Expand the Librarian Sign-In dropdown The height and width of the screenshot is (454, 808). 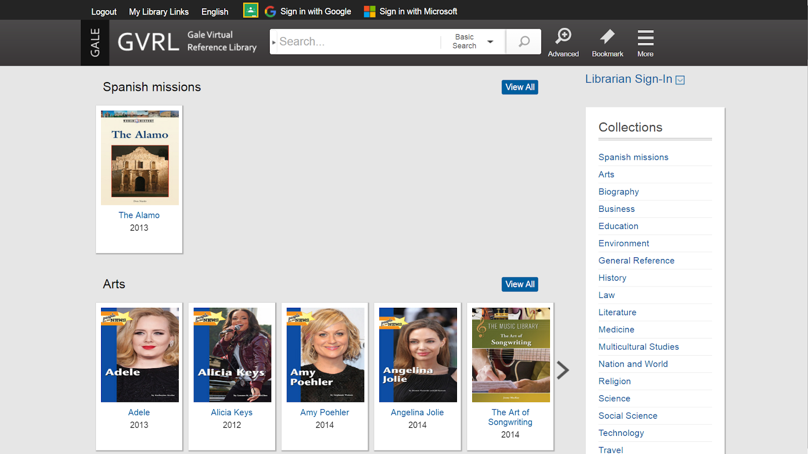click(x=680, y=80)
